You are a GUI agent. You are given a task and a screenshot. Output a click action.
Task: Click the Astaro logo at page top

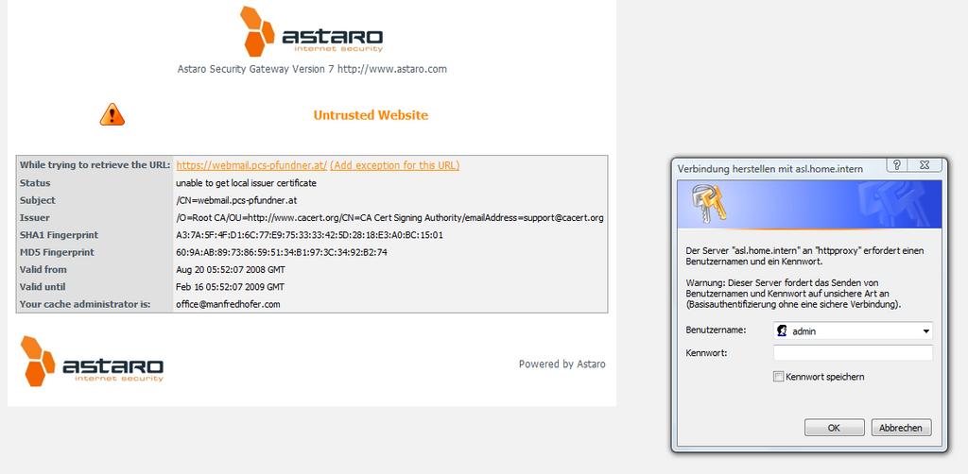pos(312,31)
